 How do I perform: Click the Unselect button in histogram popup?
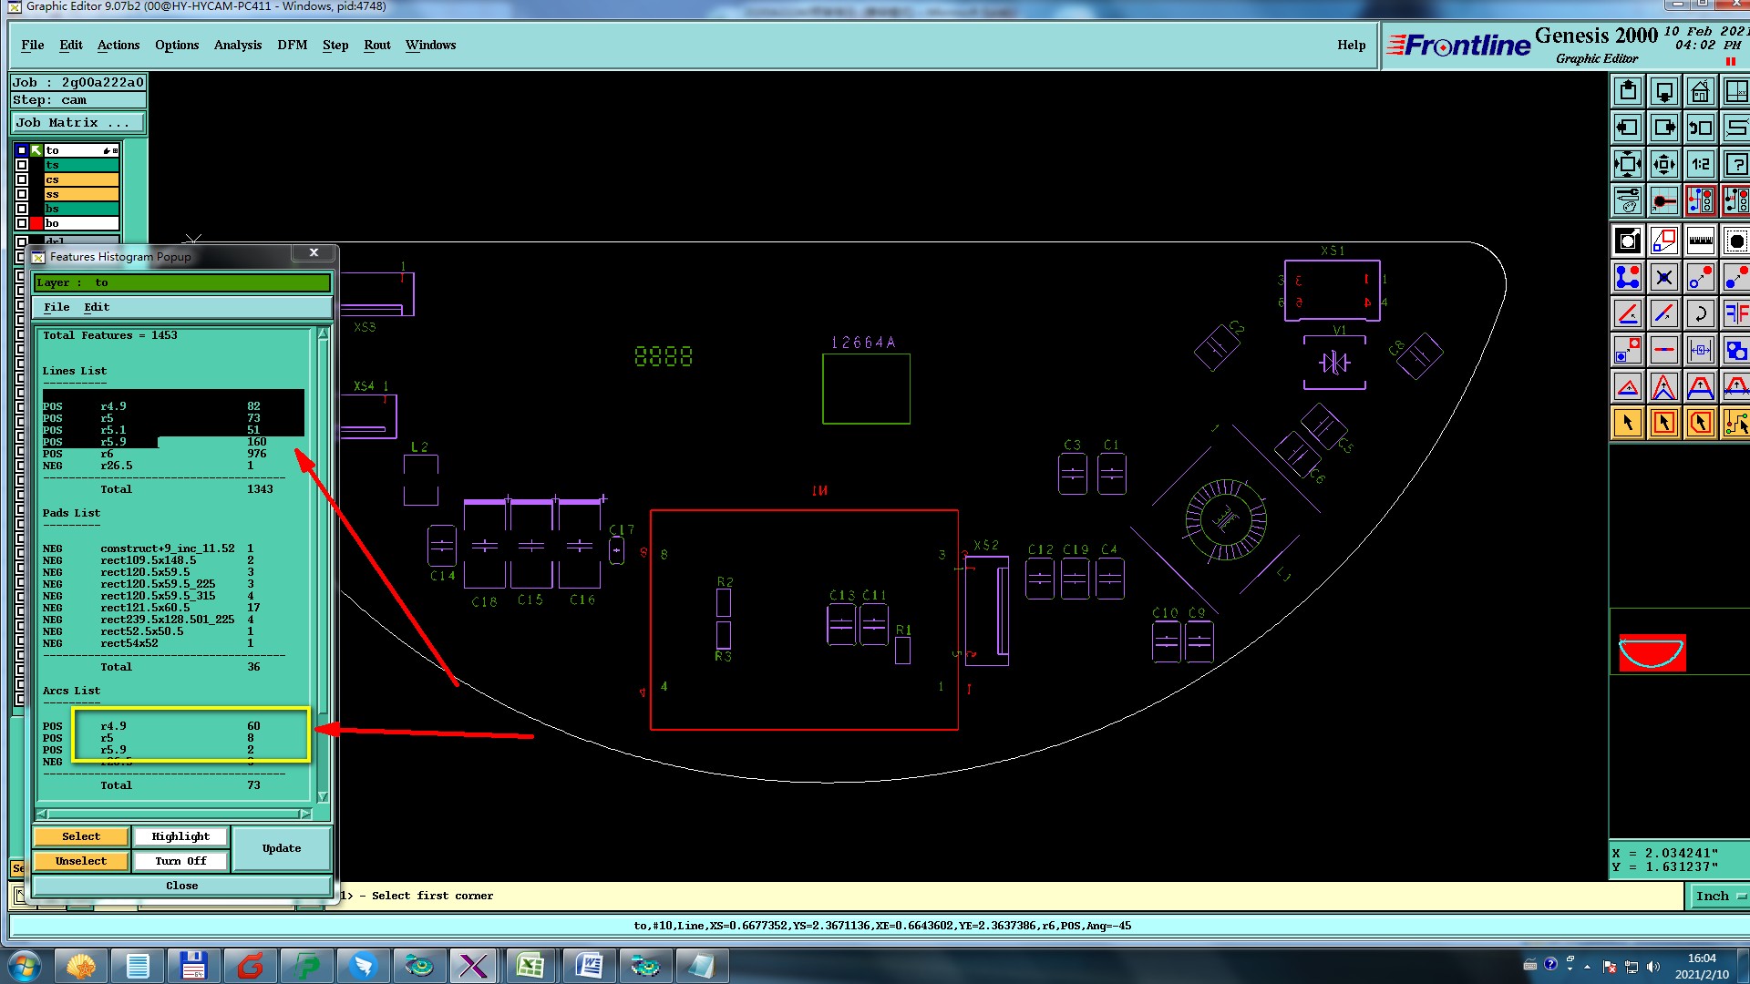[81, 861]
